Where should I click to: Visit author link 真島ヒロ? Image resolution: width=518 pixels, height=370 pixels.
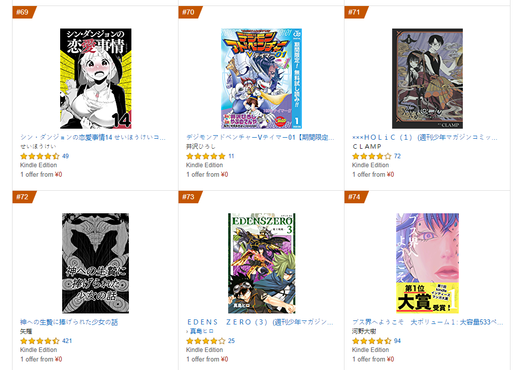tap(202, 331)
